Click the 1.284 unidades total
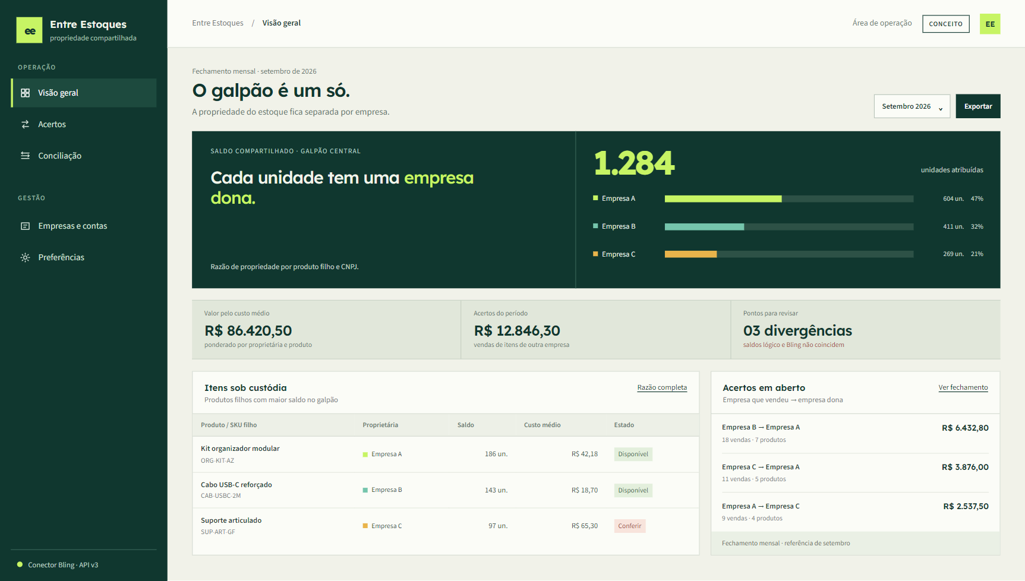Viewport: 1025px width, 581px height. 634,163
